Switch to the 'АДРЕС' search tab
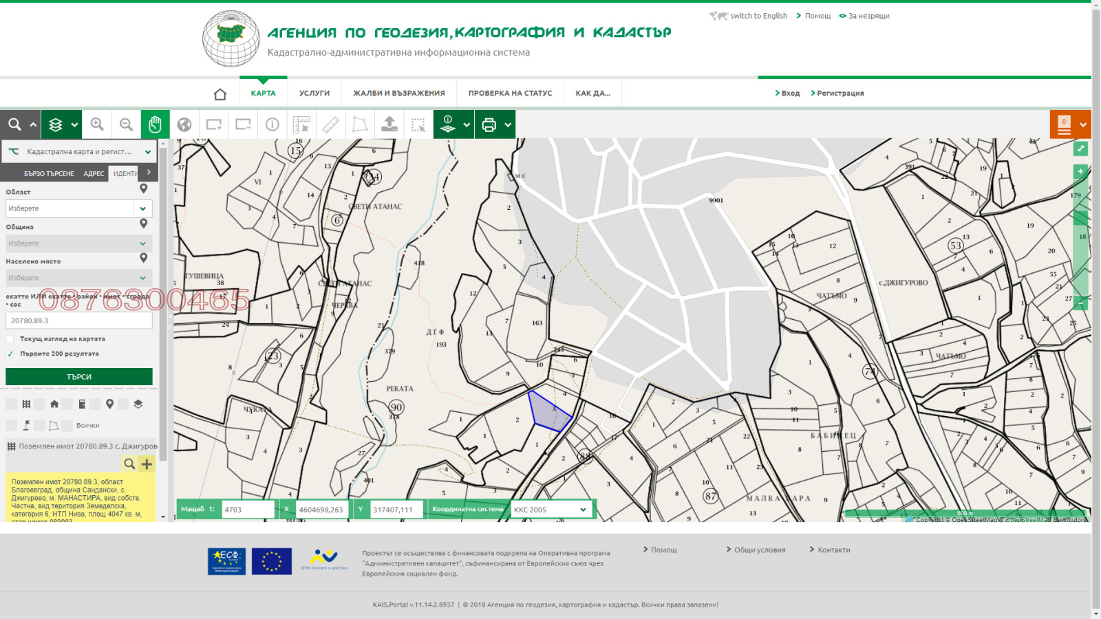 [x=94, y=174]
